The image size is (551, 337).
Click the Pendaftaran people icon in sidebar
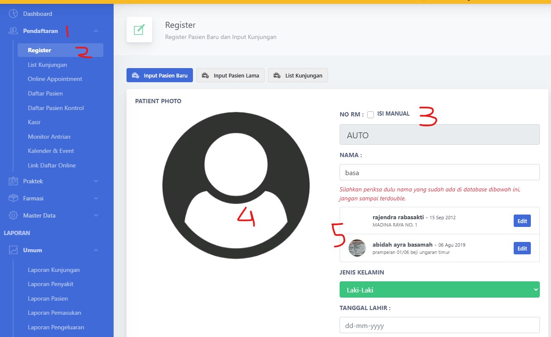pos(13,31)
